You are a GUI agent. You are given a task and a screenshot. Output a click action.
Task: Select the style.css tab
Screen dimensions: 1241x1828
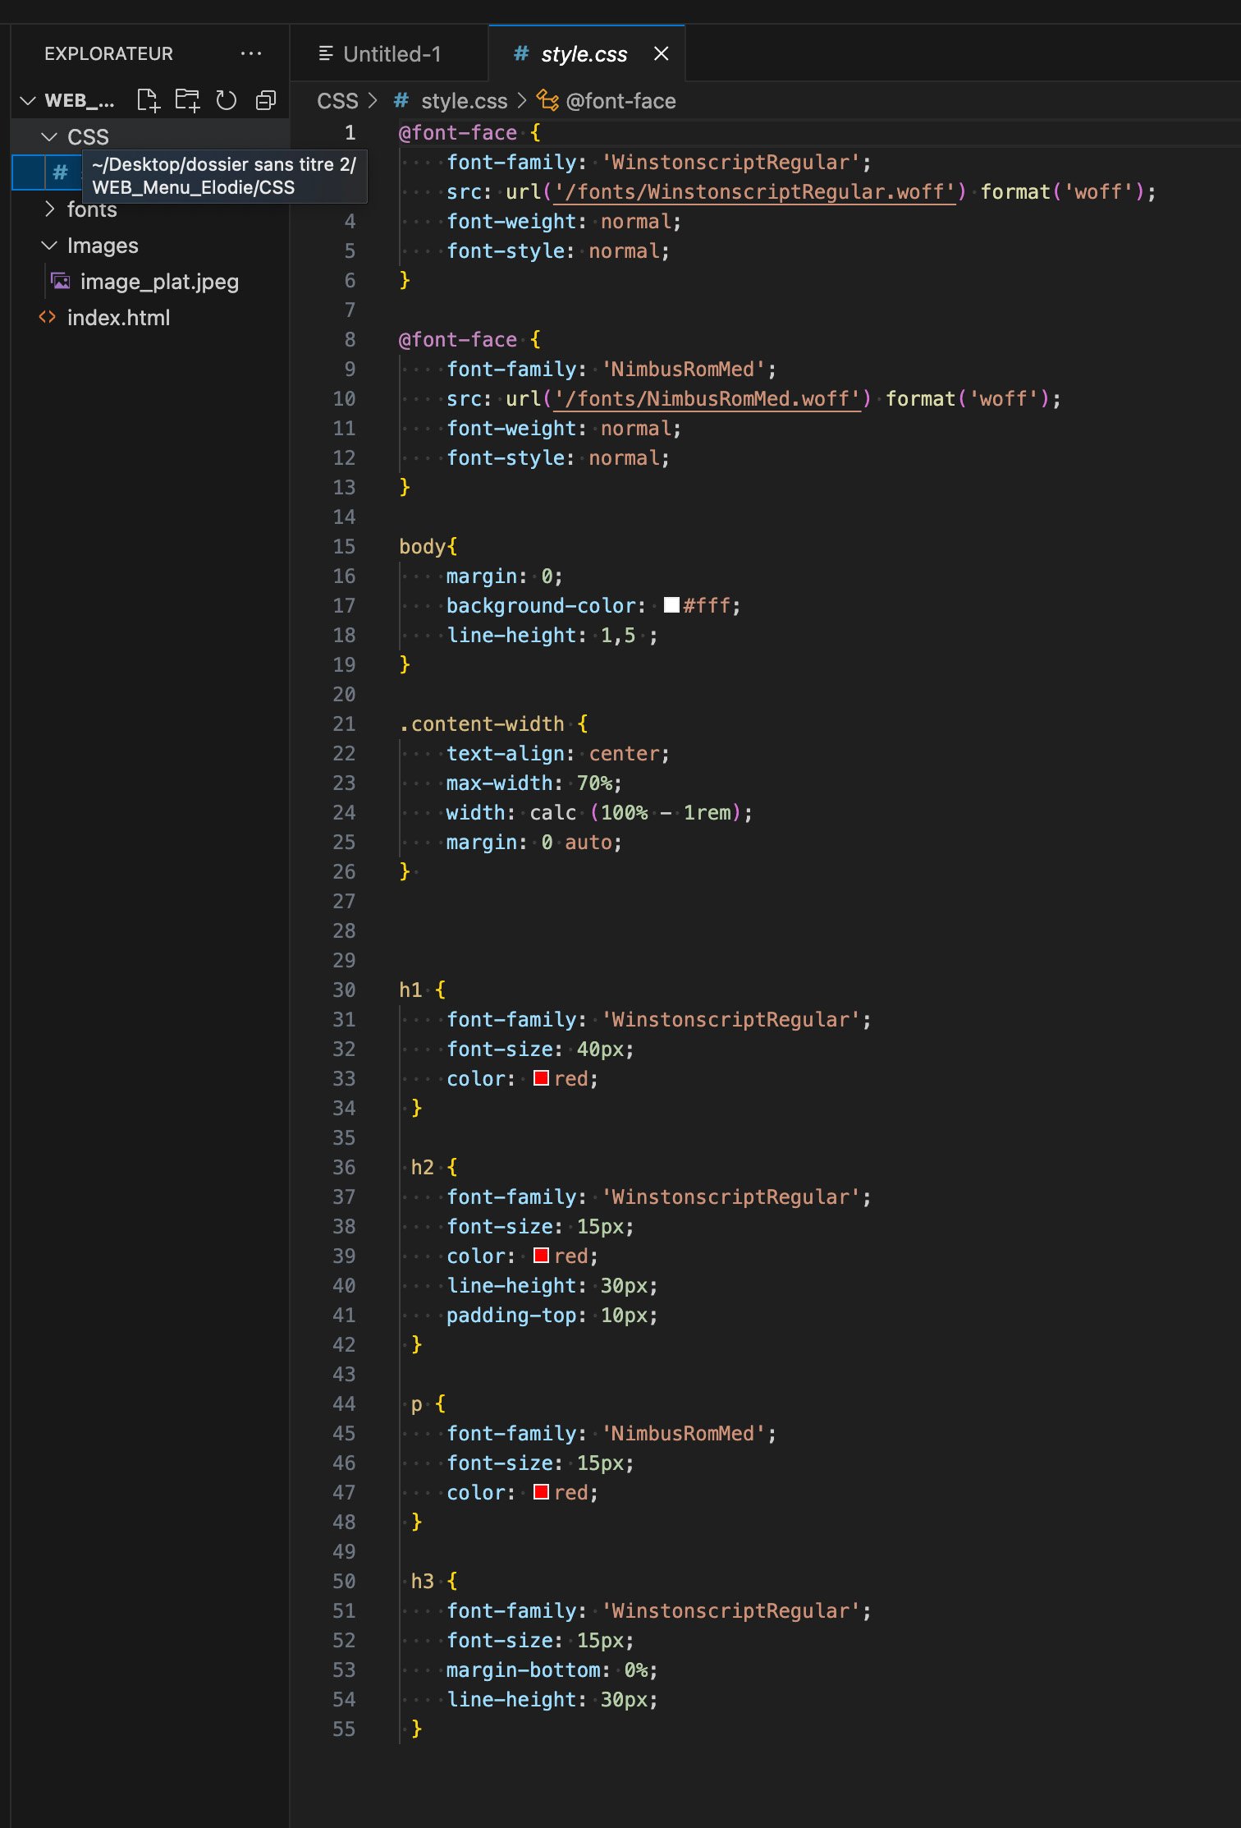click(583, 53)
